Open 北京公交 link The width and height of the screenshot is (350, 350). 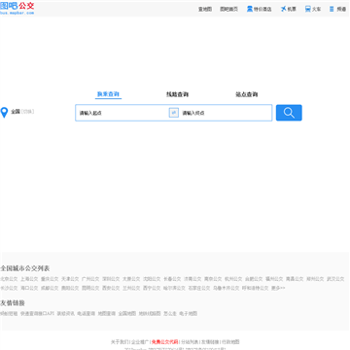pyautogui.click(x=9, y=279)
